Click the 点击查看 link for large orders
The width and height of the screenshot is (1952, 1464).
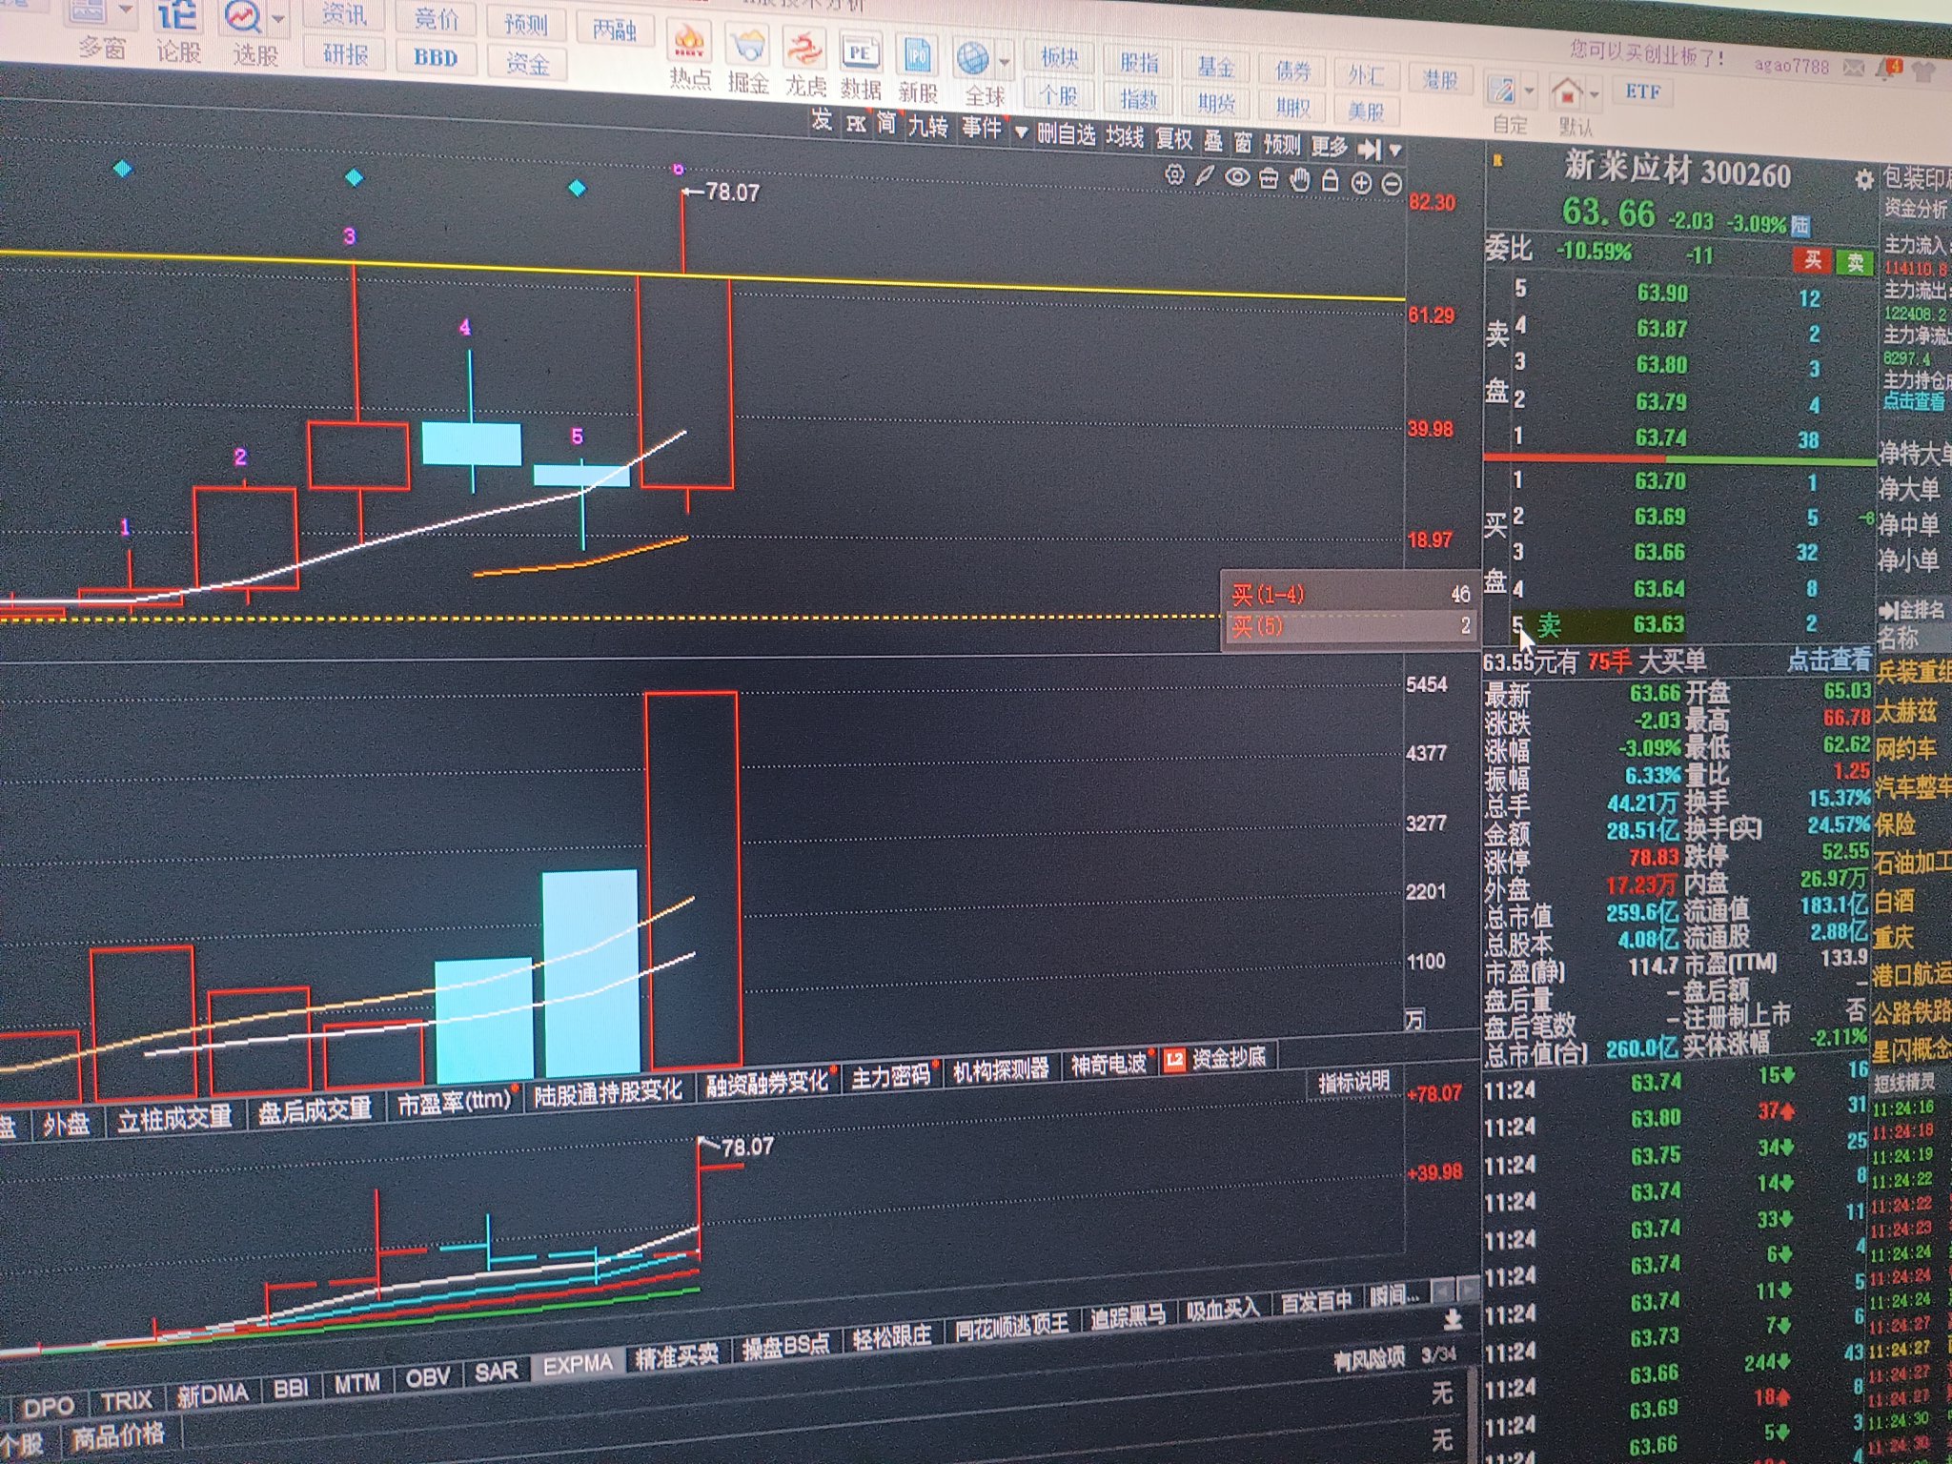1828,660
